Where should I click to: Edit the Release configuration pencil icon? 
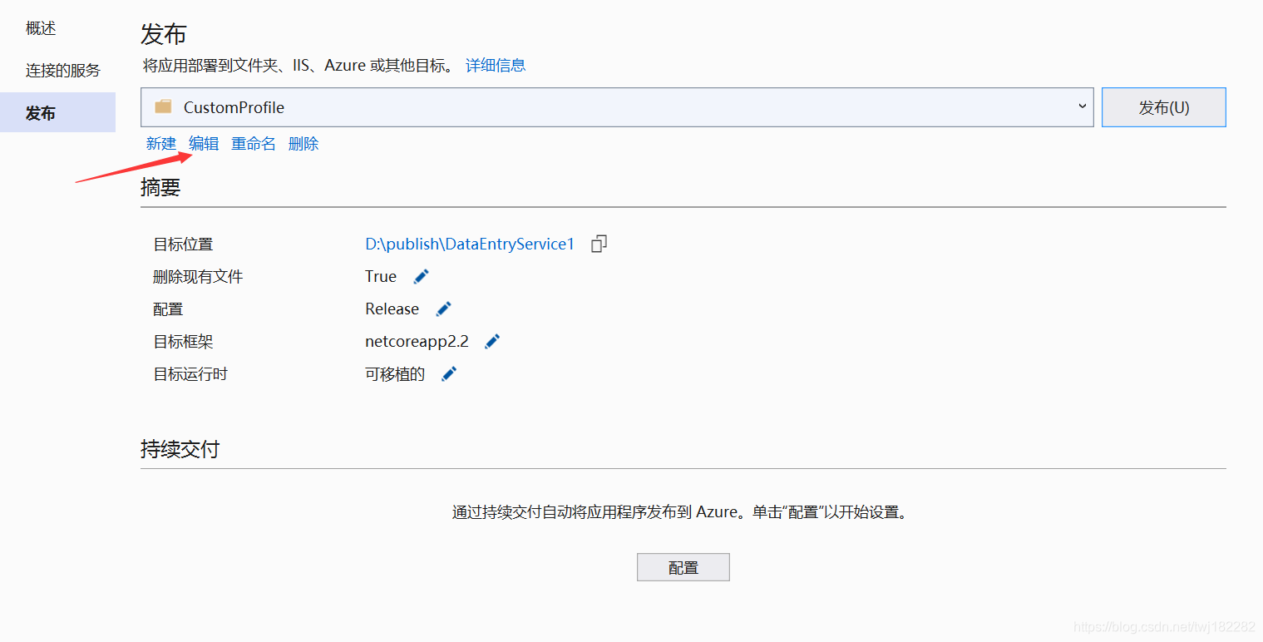tap(444, 309)
